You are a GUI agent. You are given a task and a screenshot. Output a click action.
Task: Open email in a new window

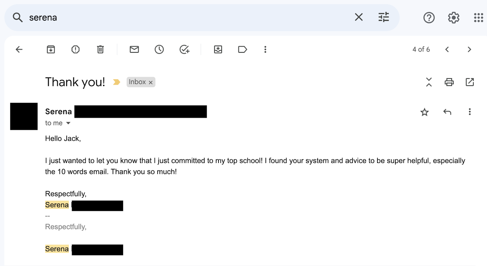coord(470,82)
